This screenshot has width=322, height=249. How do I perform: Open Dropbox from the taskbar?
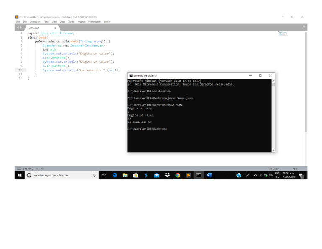coord(167,175)
